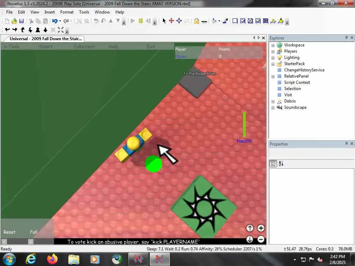The width and height of the screenshot is (355, 266).
Task: Click the camera Tilt Up arrow
Action: coord(23,30)
